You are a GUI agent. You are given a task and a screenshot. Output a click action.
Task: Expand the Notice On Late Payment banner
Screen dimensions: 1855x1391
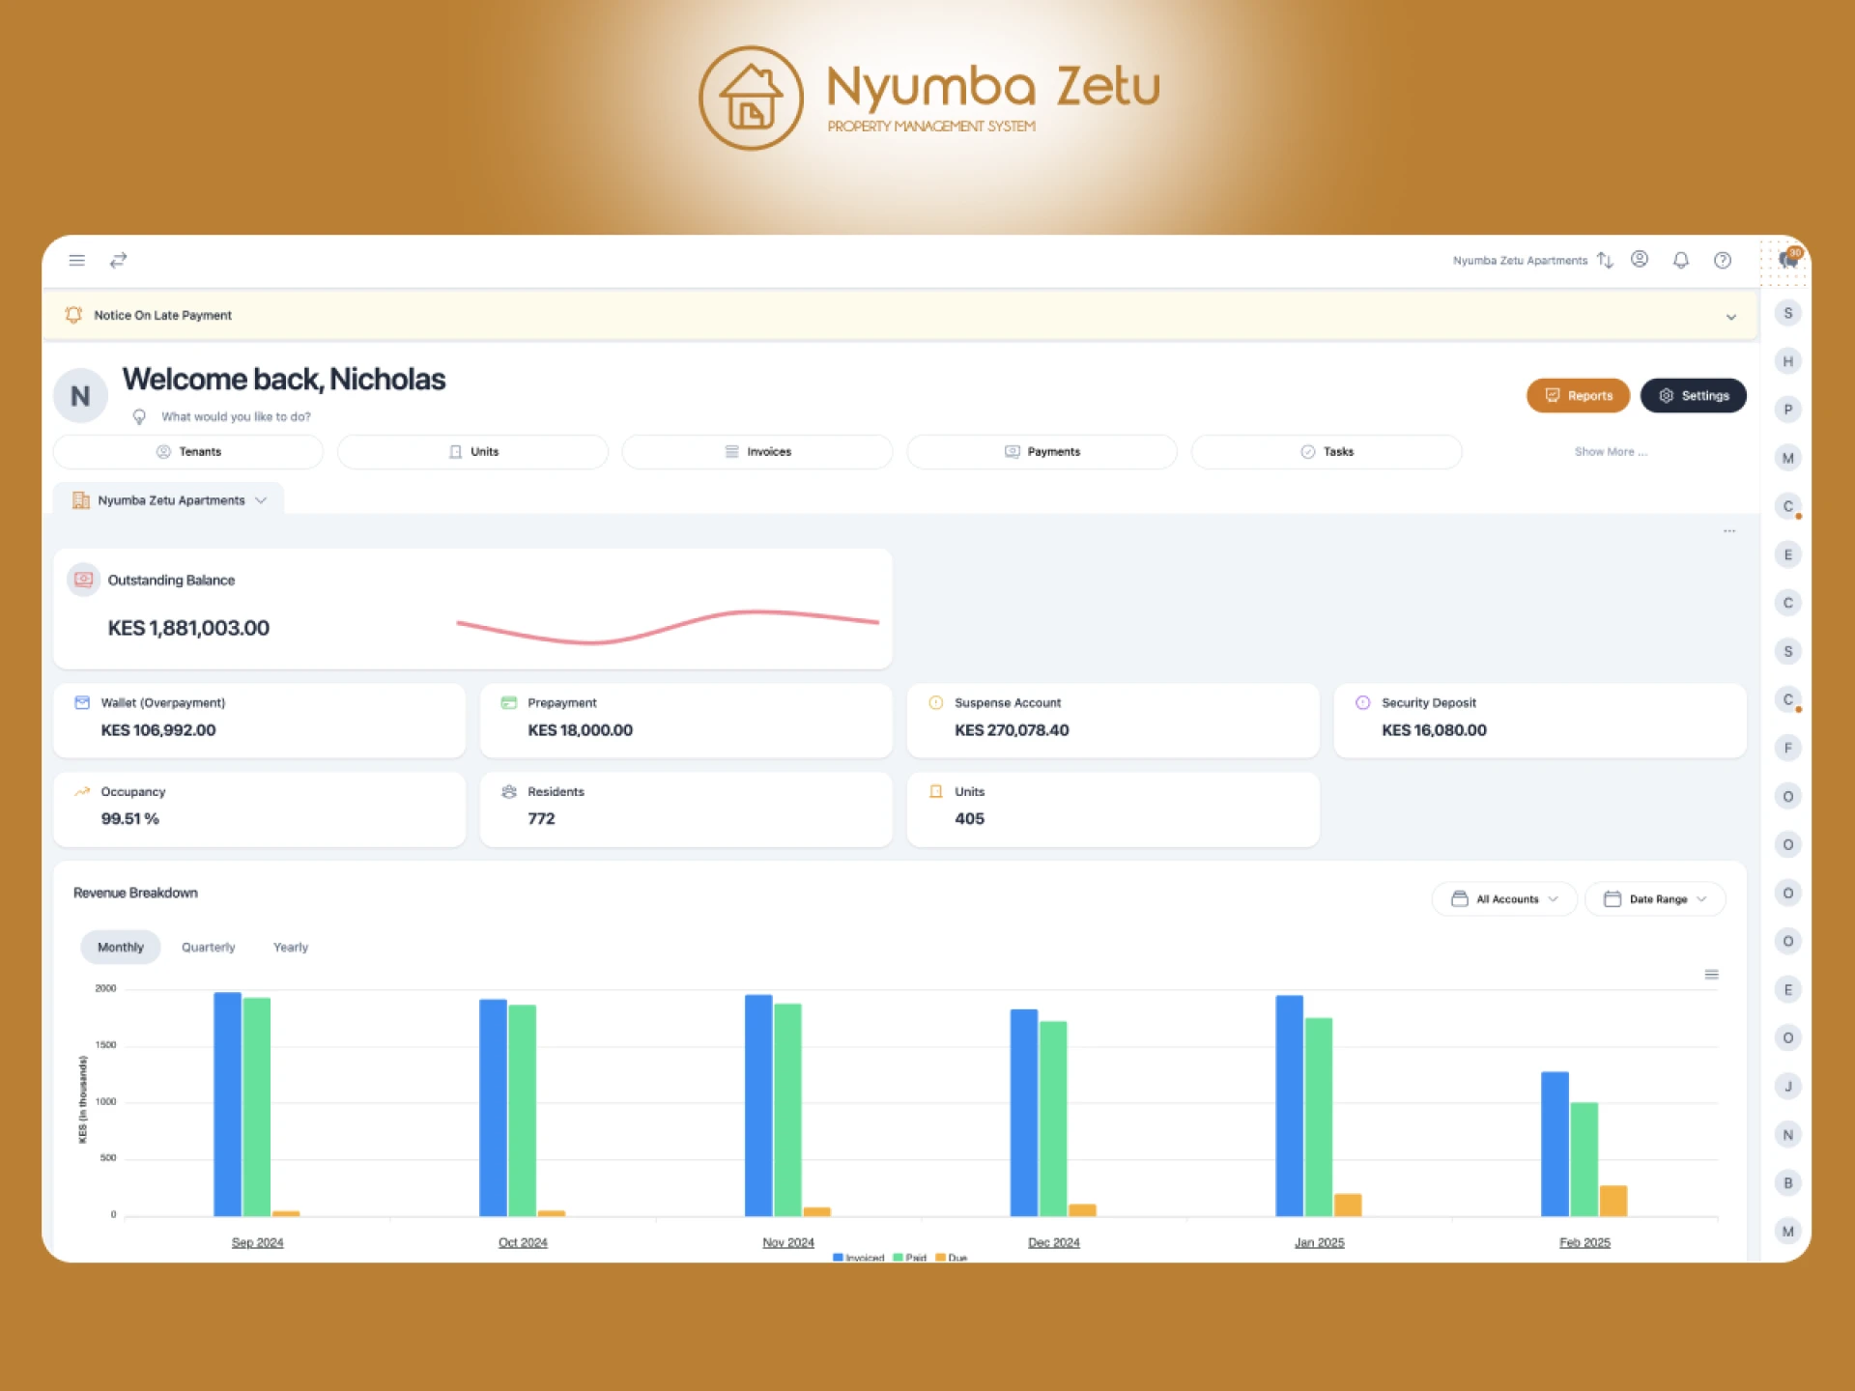tap(1730, 315)
